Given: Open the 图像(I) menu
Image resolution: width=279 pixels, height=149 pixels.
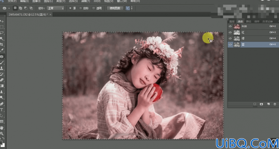Looking at the screenshot, I should point(36,1).
